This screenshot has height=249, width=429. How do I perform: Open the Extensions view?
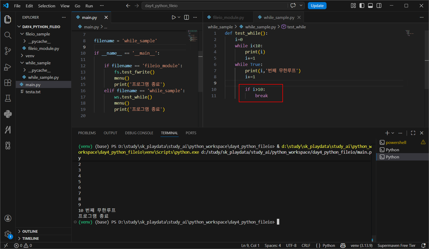tap(8, 82)
